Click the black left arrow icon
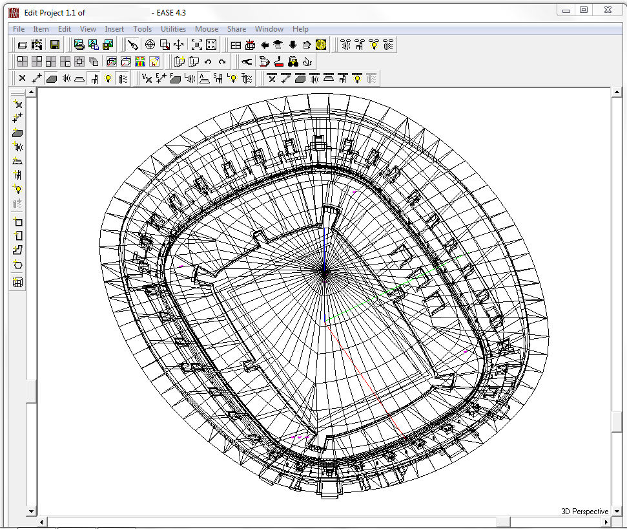This screenshot has height=529, width=627. tap(264, 45)
